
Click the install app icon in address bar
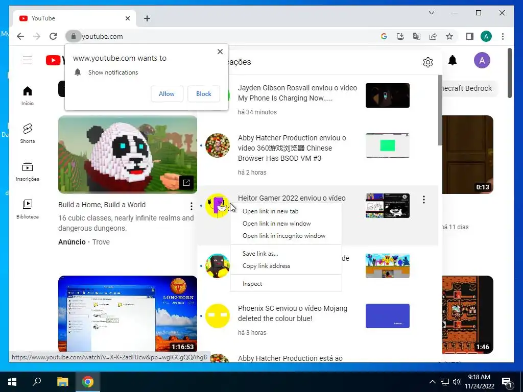400,36
